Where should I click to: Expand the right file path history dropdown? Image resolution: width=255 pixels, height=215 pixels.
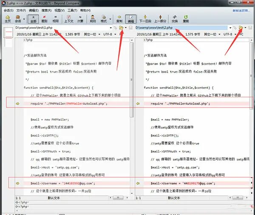(230, 28)
